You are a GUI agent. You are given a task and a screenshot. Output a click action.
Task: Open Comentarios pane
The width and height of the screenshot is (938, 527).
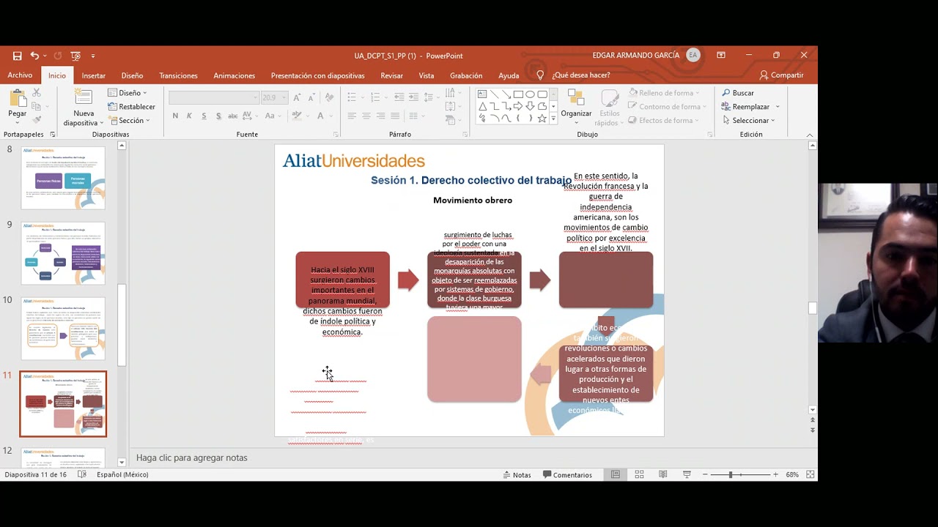[x=567, y=475]
